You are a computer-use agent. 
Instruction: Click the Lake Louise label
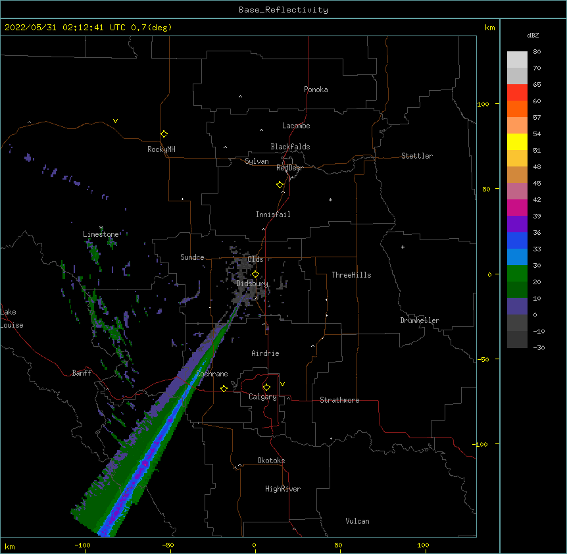click(12, 318)
